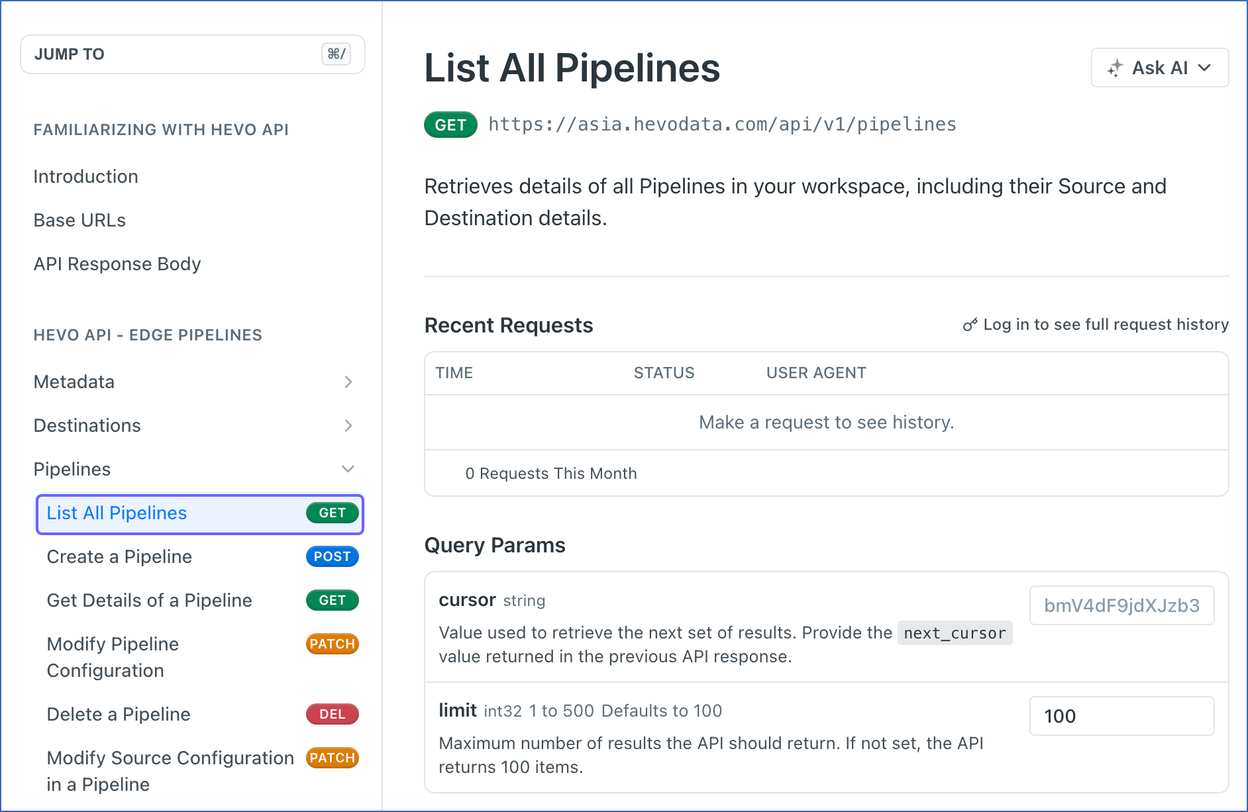Click the Query Params heading
Image resolution: width=1248 pixels, height=812 pixels.
tap(495, 545)
